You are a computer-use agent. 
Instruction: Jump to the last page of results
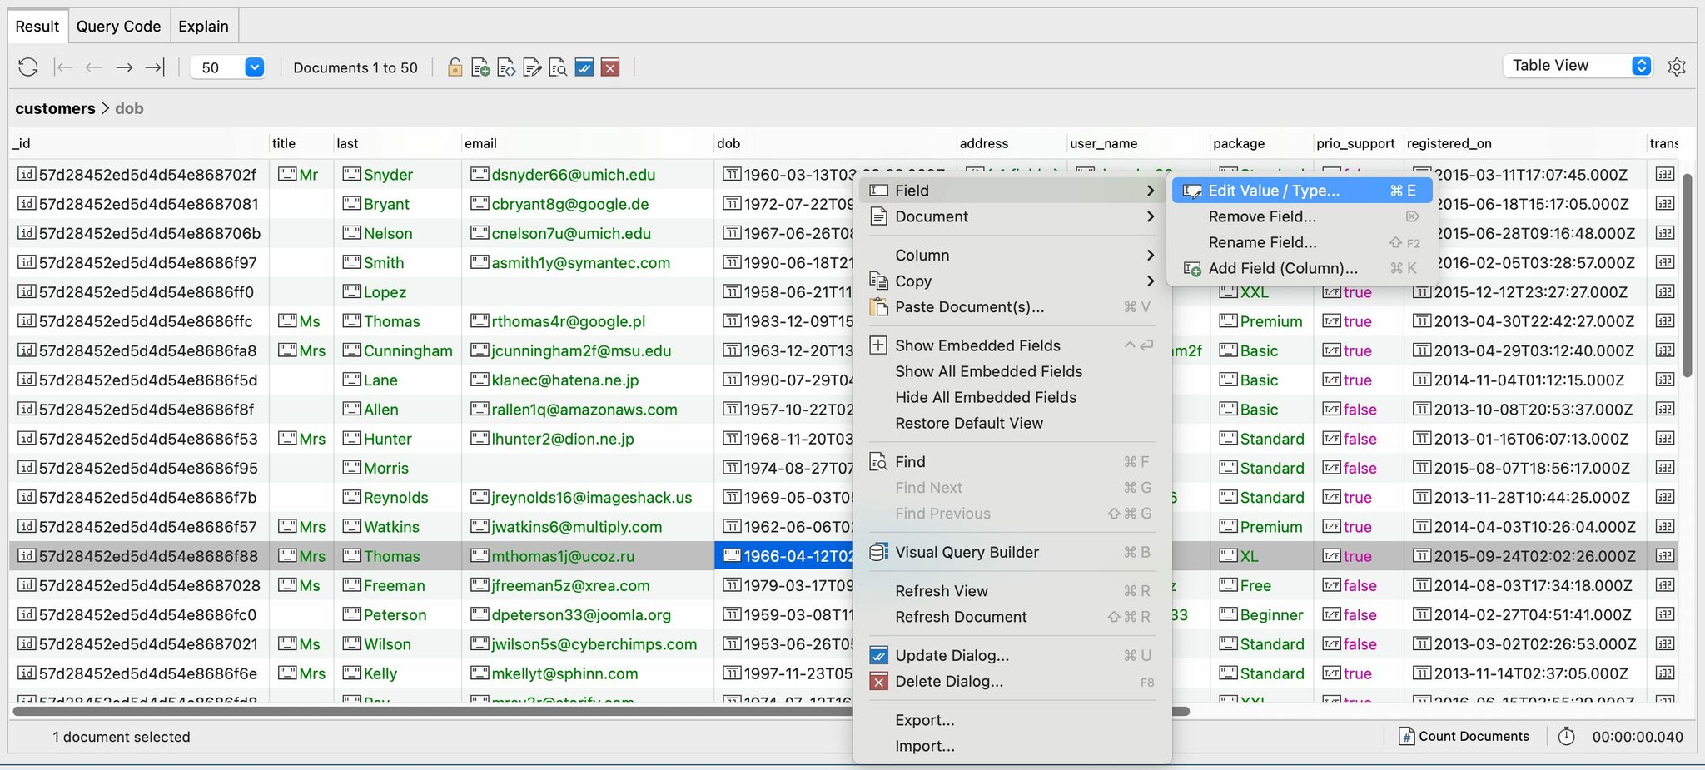tap(153, 67)
